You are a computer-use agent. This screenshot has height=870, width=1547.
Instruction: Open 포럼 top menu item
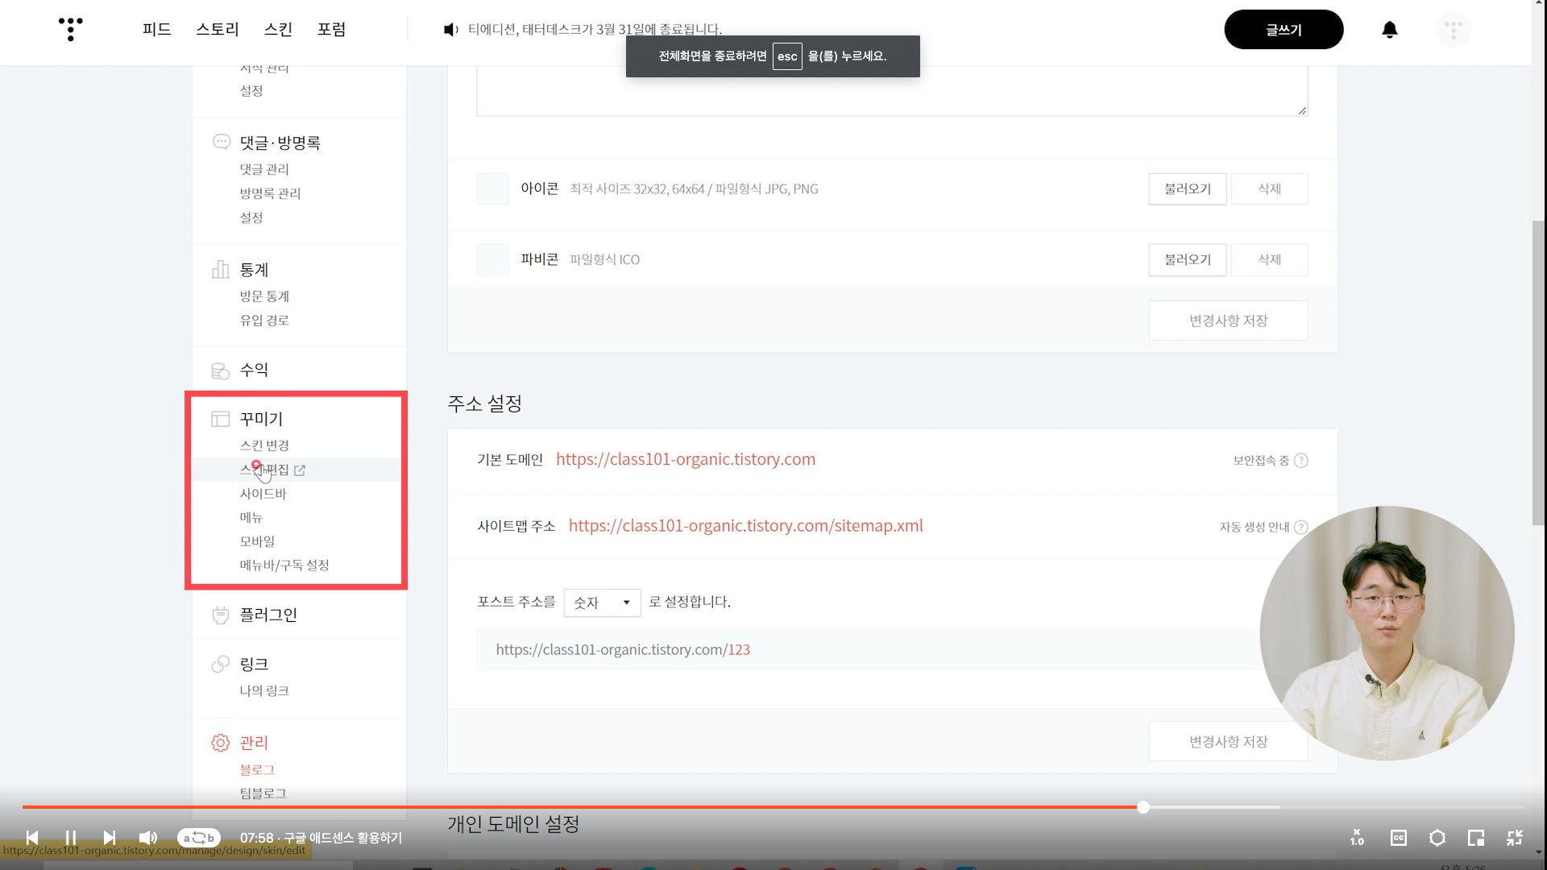tap(331, 30)
